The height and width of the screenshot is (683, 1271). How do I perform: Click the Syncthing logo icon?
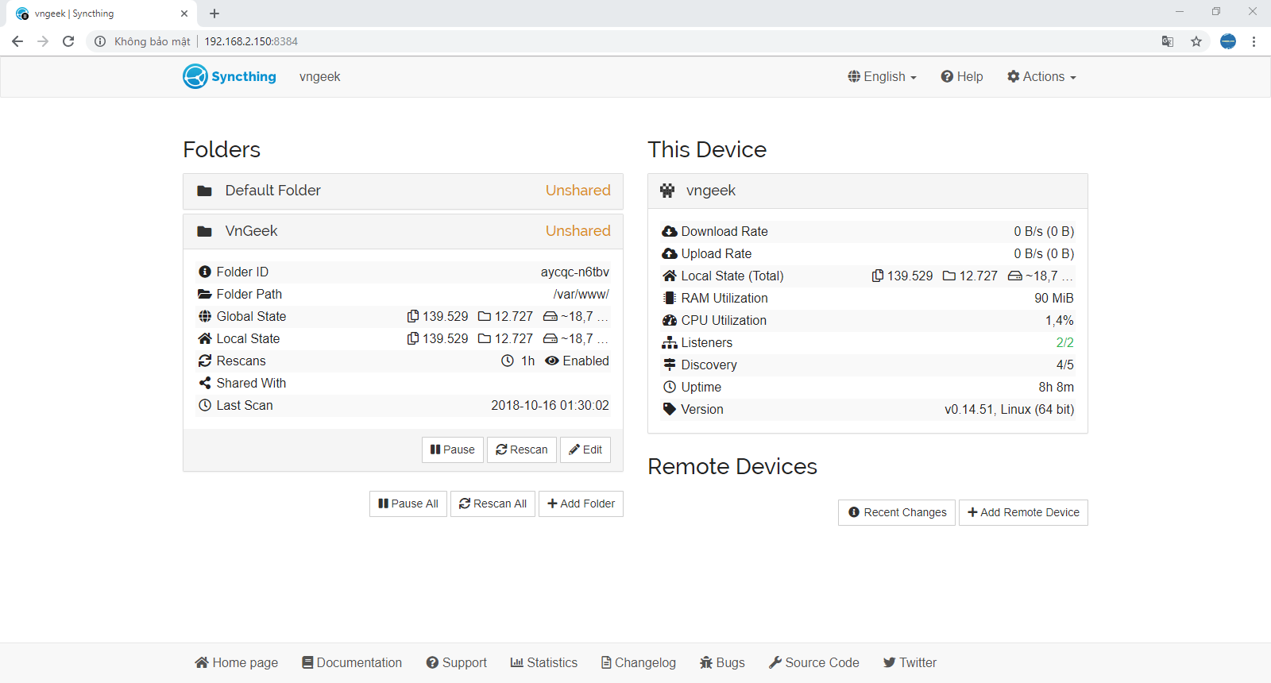click(195, 76)
